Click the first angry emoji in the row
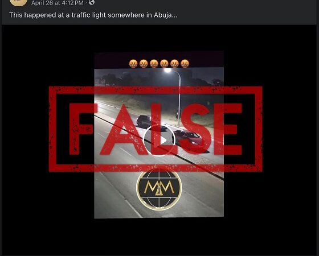The height and width of the screenshot is (256, 319). (x=133, y=64)
